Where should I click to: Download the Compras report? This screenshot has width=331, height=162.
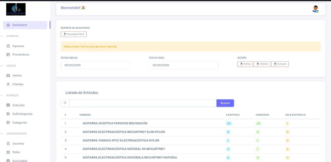280,64
